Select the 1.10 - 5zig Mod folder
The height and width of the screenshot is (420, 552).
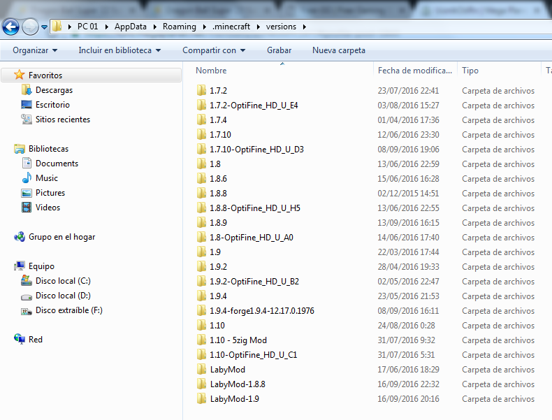pyautogui.click(x=238, y=340)
